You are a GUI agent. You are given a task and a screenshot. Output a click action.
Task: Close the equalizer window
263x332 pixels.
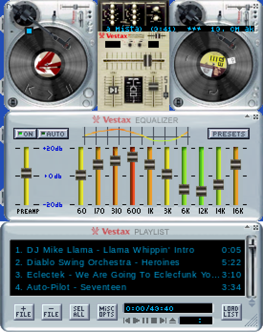coord(256,117)
